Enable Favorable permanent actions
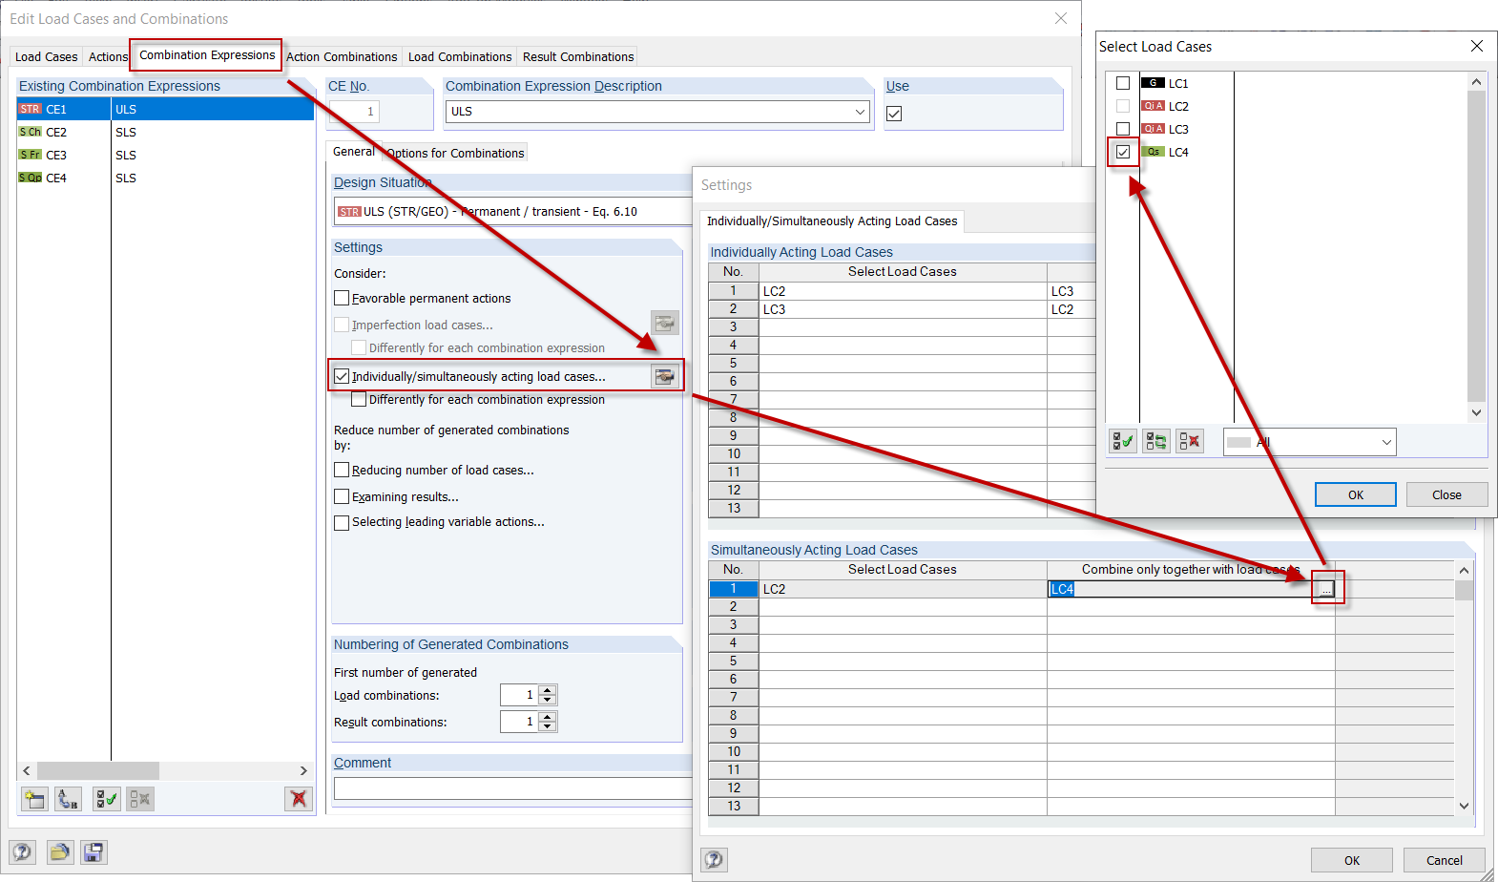Screen dimensions: 1498x882 pos(342,299)
